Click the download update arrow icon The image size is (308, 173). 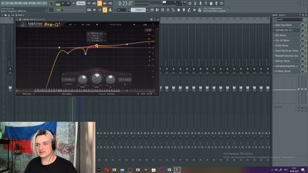pos(200,10)
